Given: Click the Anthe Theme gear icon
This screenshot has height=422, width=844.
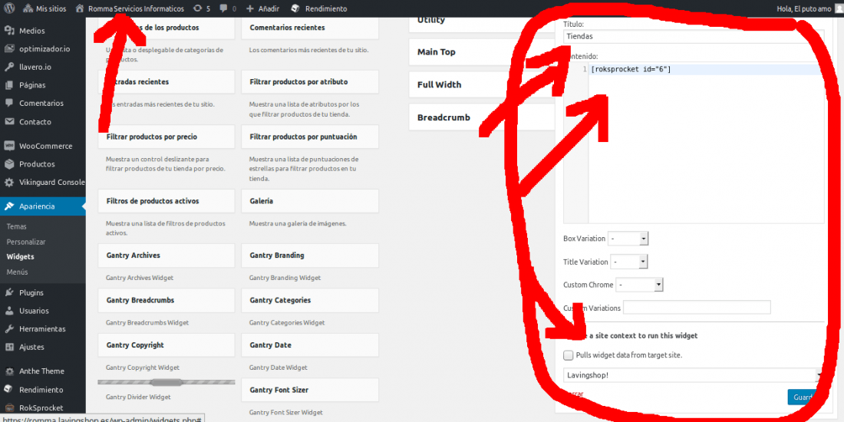Looking at the screenshot, I should click(x=9, y=371).
